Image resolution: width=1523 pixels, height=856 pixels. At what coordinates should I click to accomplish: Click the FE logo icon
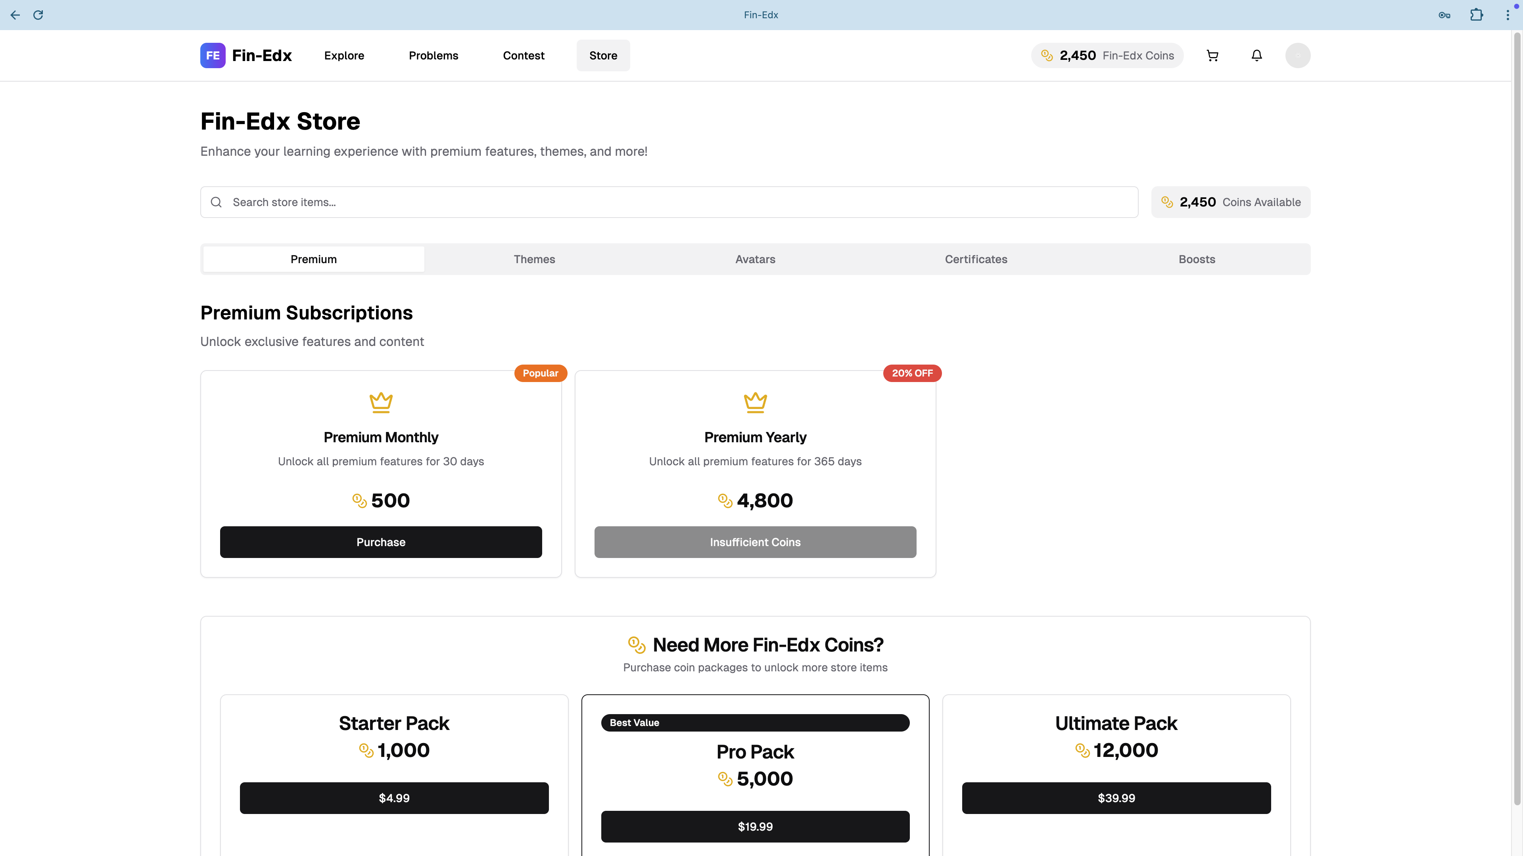click(213, 55)
